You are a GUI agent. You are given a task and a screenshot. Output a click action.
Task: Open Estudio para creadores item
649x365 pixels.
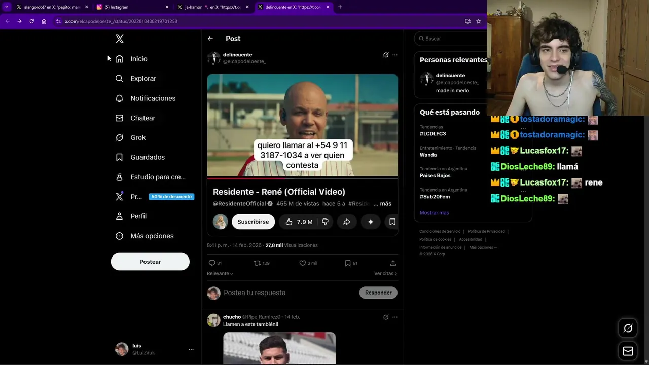(x=150, y=177)
